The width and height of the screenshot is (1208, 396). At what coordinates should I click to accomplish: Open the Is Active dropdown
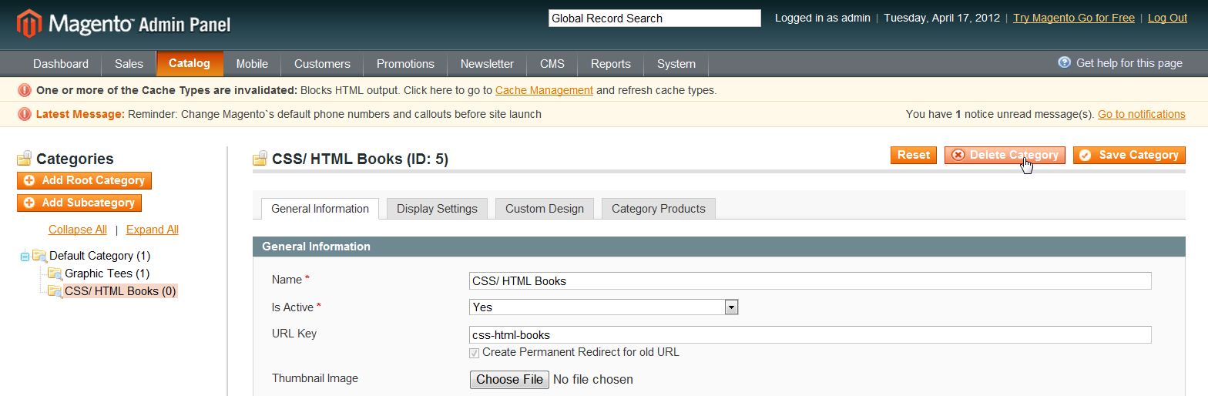(604, 307)
